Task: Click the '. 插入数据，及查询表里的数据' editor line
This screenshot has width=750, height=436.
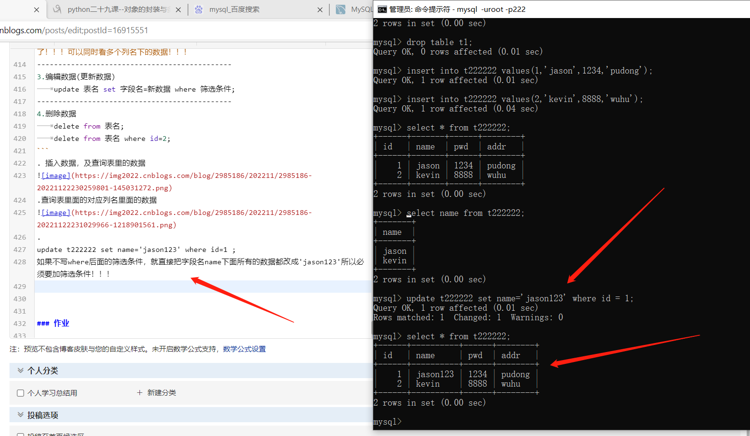Action: click(x=92, y=163)
